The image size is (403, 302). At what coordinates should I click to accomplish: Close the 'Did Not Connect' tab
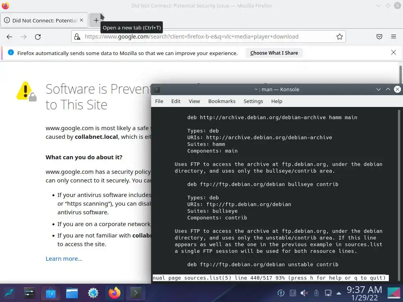tap(81, 20)
